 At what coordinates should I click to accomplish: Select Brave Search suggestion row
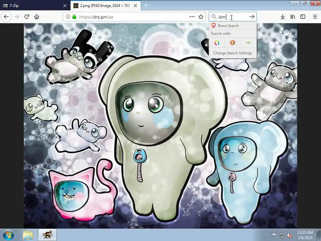pos(233,26)
